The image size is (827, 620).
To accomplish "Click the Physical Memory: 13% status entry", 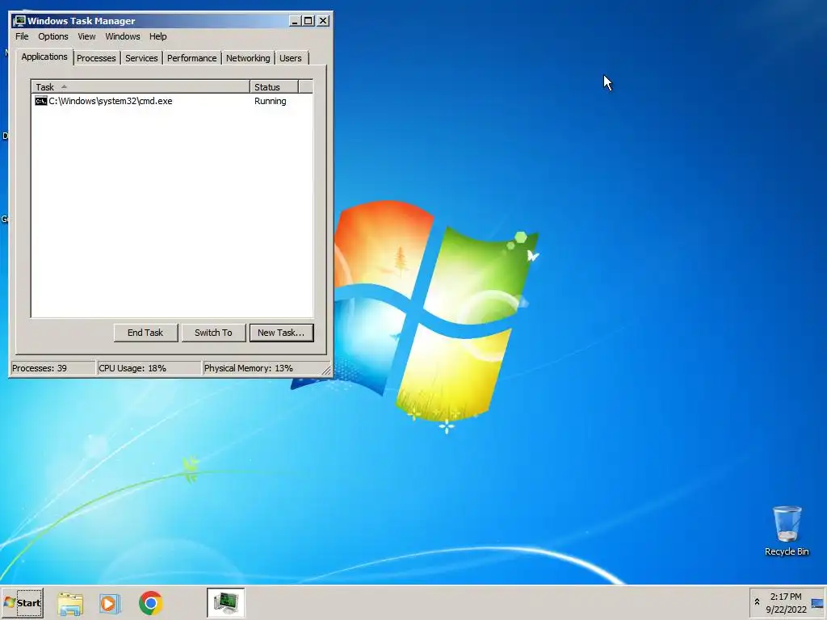I will (262, 368).
